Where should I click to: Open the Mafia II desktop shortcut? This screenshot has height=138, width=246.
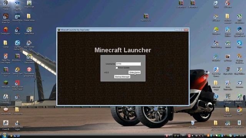[x=17, y=85]
